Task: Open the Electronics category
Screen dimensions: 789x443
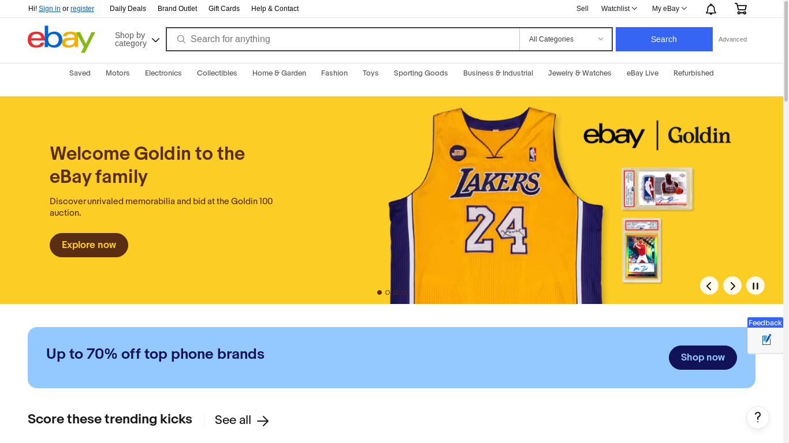Action: click(x=163, y=73)
